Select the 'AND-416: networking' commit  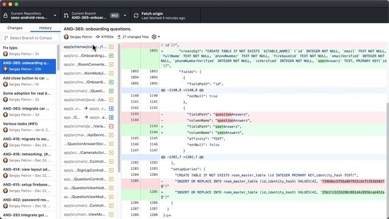28,157
